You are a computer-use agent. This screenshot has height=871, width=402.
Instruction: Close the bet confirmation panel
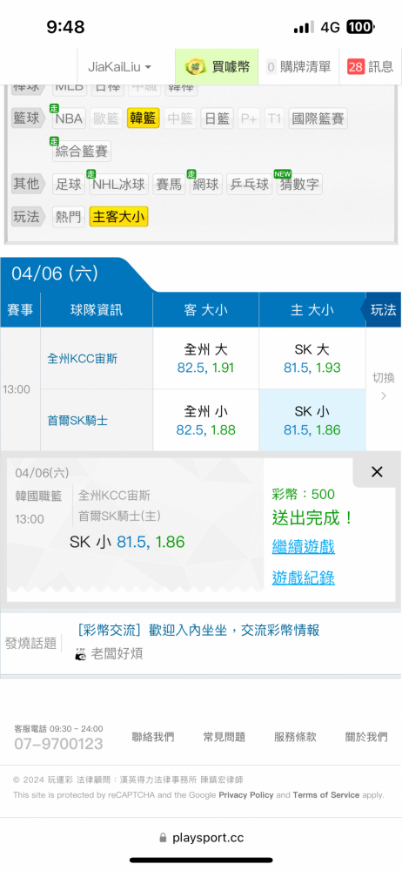click(377, 472)
